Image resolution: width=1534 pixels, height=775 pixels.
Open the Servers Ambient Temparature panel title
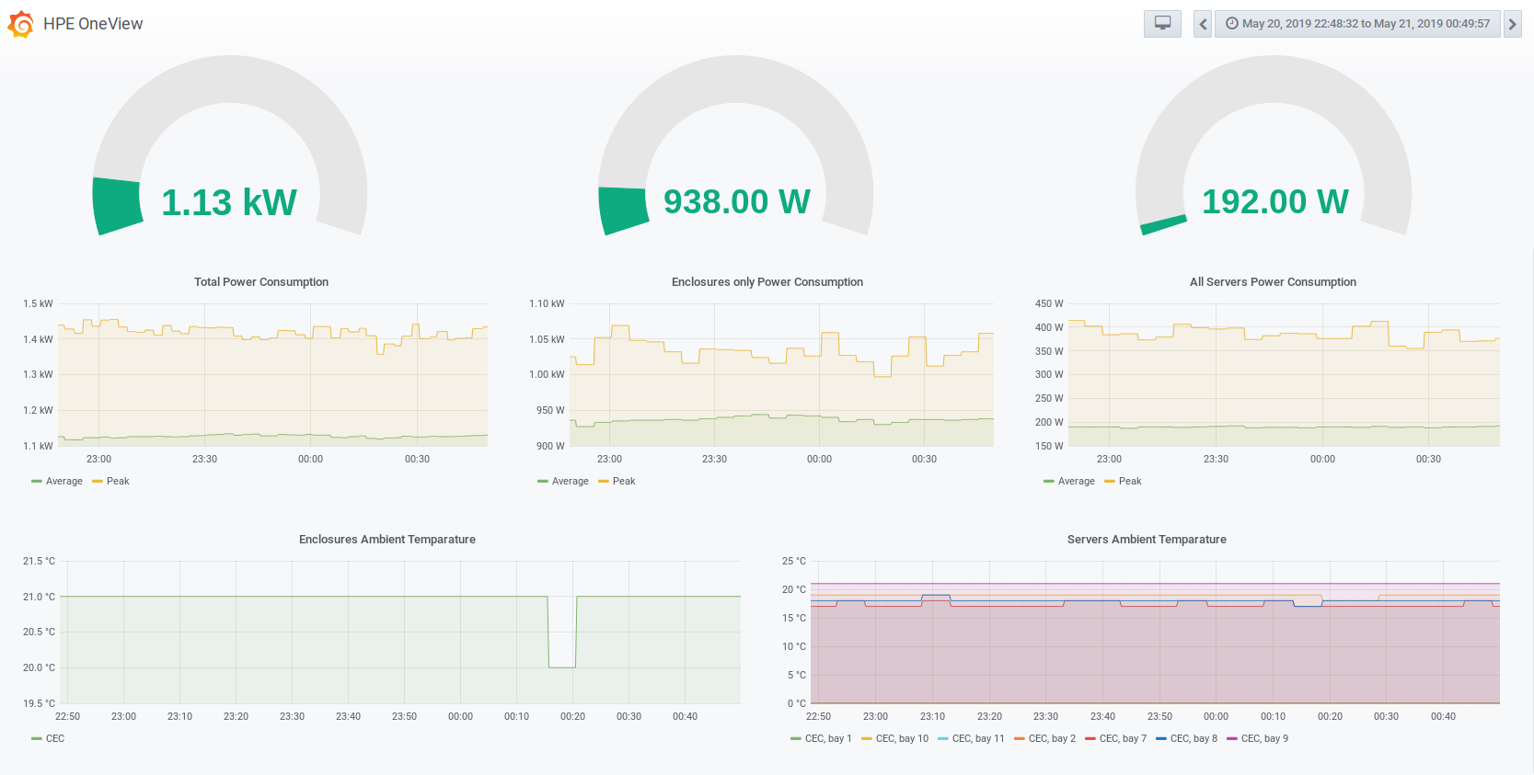1147,540
